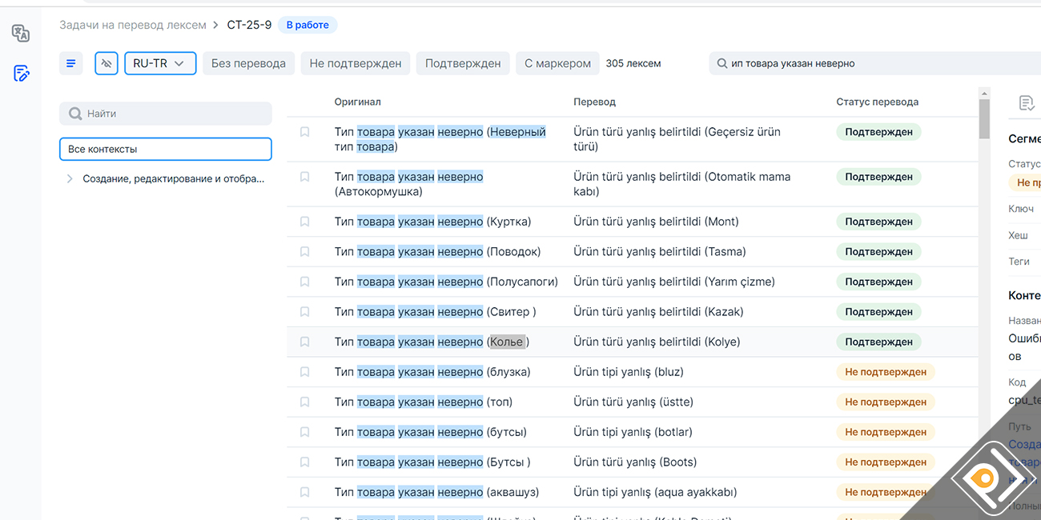Image resolution: width=1041 pixels, height=520 pixels.
Task: Open the translation tasks sidebar icon
Action: [x=21, y=74]
